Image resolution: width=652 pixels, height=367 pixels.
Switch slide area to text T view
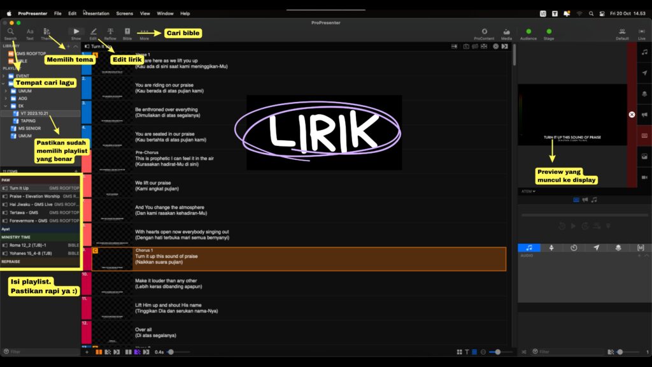coord(467,352)
